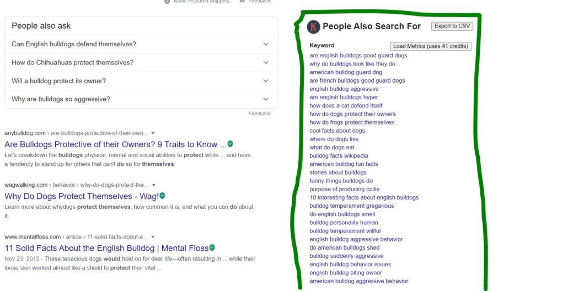Open mentalfloss.com result options dropdown arrow

click(x=153, y=237)
